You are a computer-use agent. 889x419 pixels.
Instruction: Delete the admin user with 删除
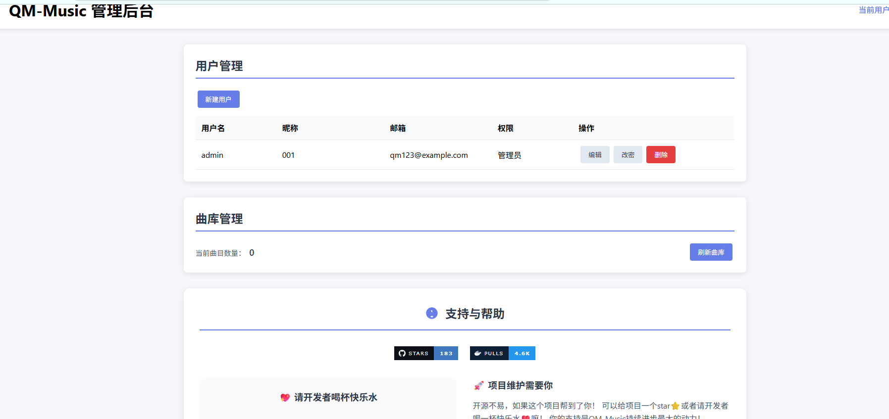(x=661, y=155)
